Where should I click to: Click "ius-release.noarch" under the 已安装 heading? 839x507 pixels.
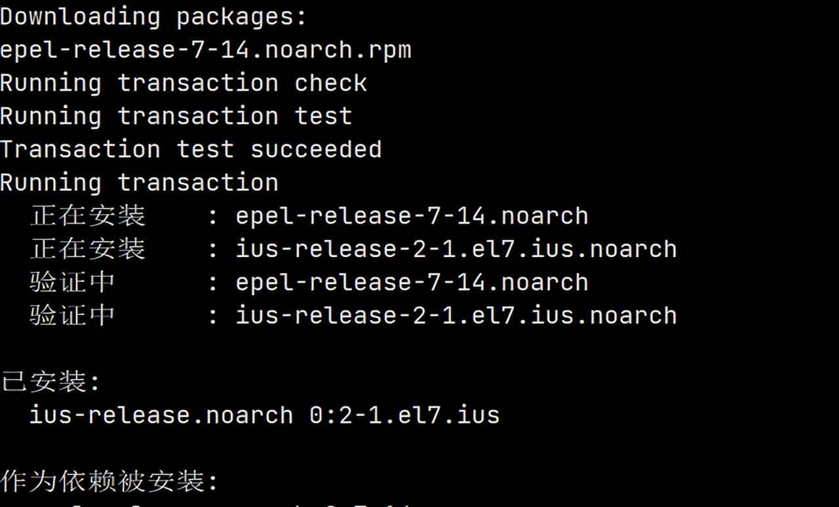tap(161, 415)
